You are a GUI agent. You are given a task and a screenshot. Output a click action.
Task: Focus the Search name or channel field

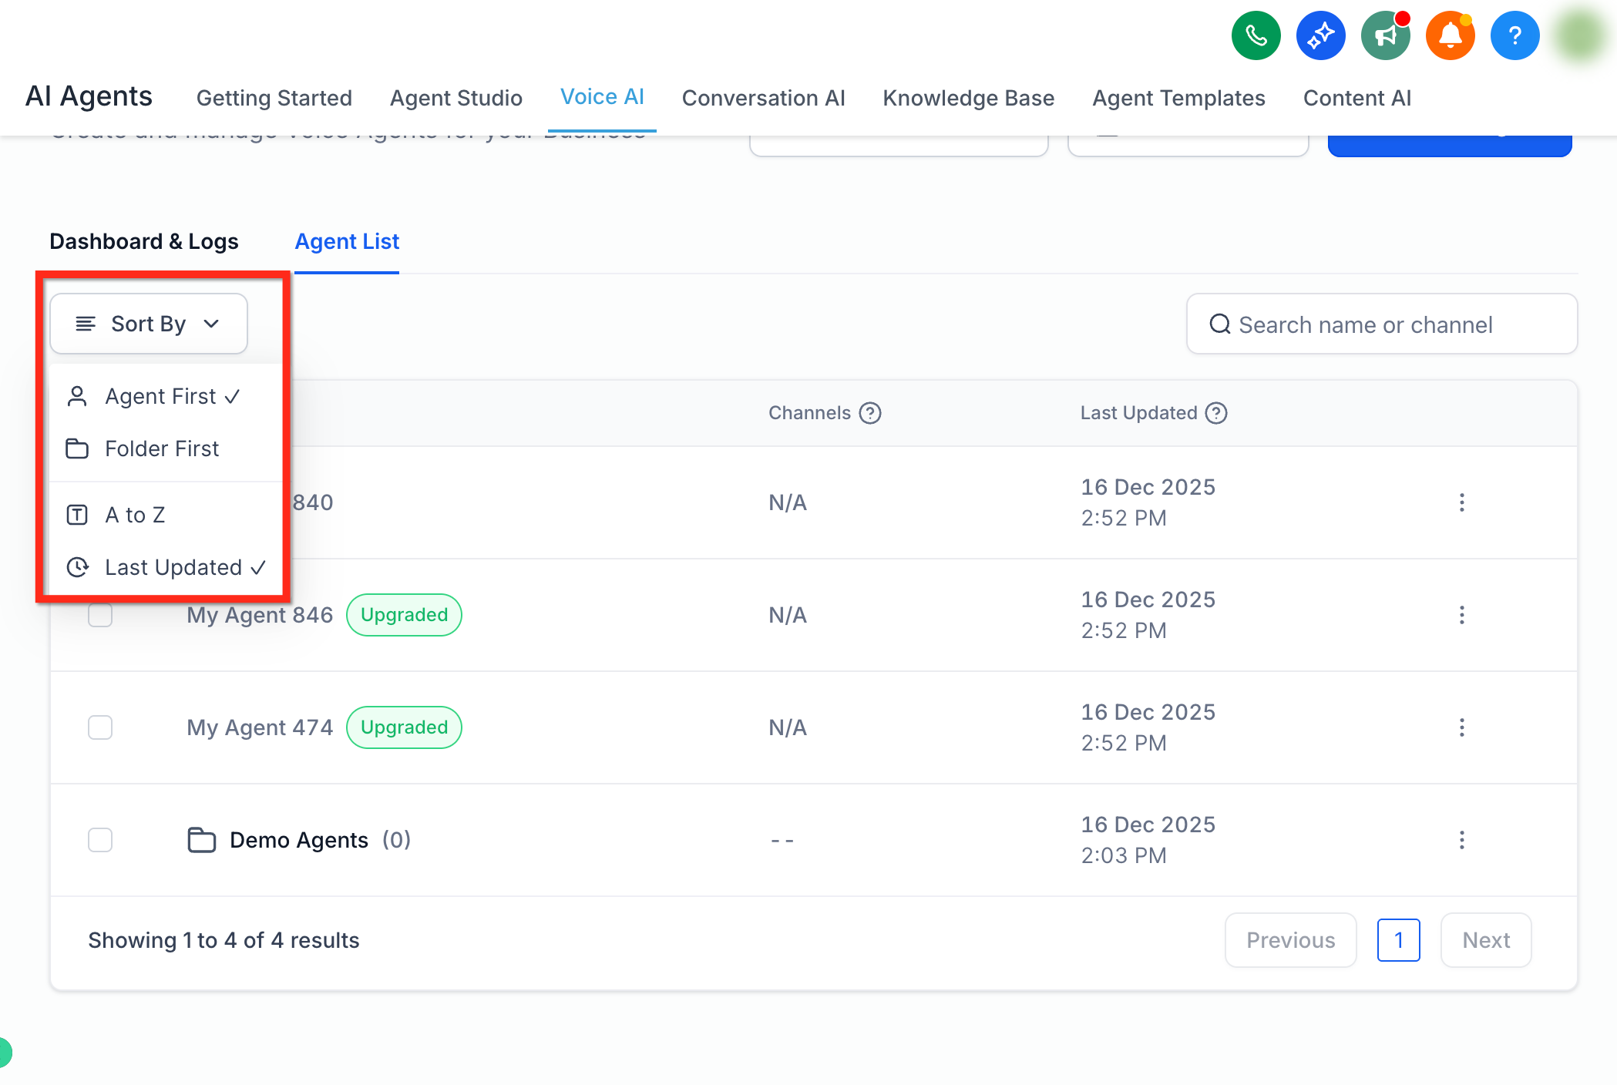click(x=1382, y=324)
